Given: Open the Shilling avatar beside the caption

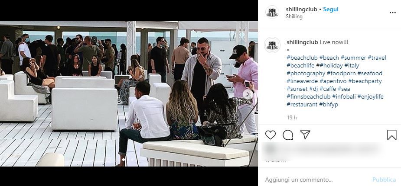Looking at the screenshot, I should tap(272, 45).
